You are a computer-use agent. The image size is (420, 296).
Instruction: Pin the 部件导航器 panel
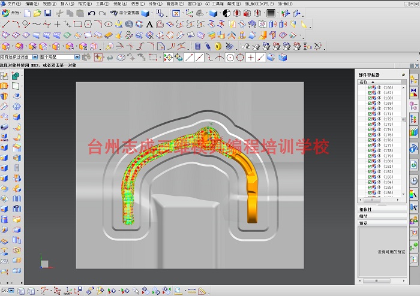(403, 75)
